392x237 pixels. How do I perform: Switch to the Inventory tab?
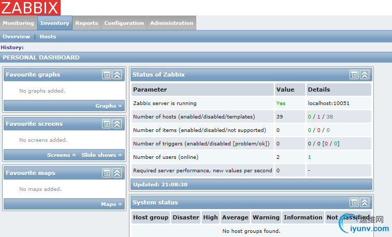55,23
